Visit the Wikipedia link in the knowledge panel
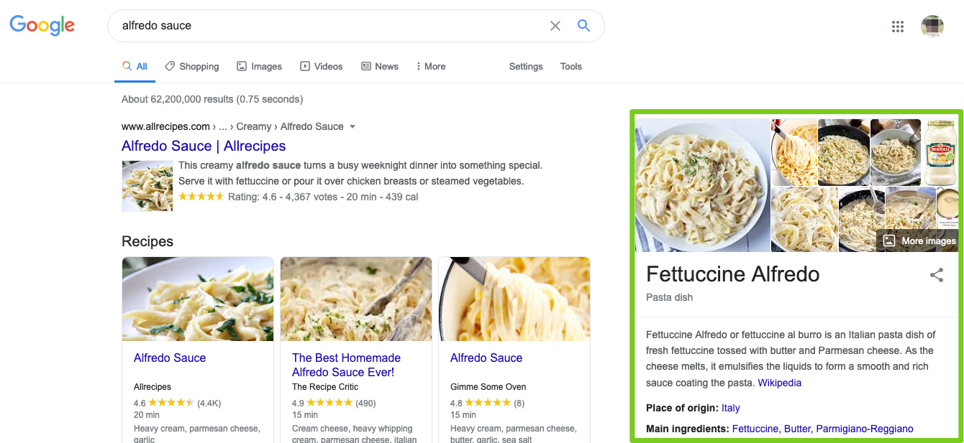 [x=779, y=383]
